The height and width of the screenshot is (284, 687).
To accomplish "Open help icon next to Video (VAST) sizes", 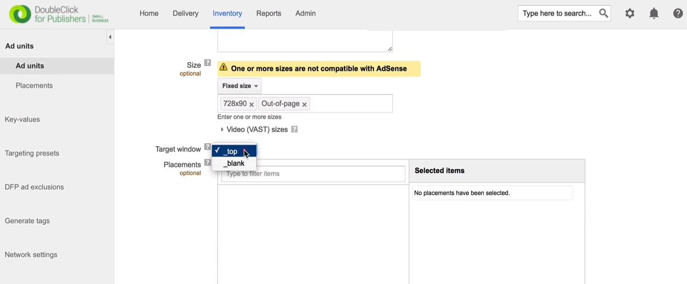I will pyautogui.click(x=294, y=129).
